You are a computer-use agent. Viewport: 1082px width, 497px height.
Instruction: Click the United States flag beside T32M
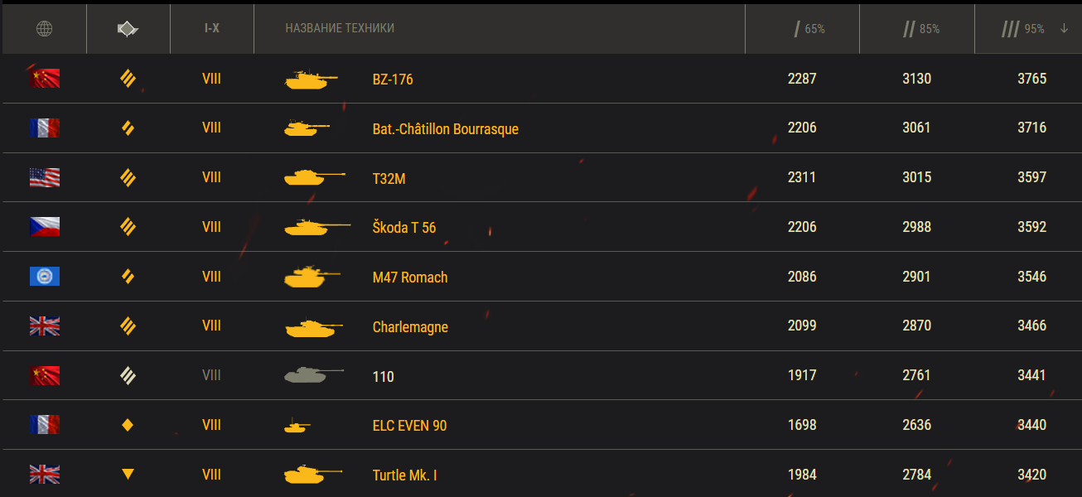tap(45, 177)
